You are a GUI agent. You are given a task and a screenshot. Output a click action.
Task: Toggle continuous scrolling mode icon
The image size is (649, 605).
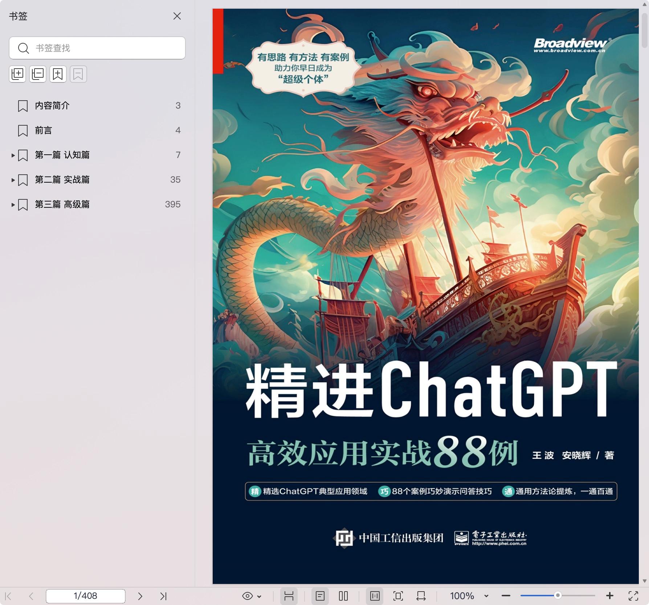coord(289,596)
